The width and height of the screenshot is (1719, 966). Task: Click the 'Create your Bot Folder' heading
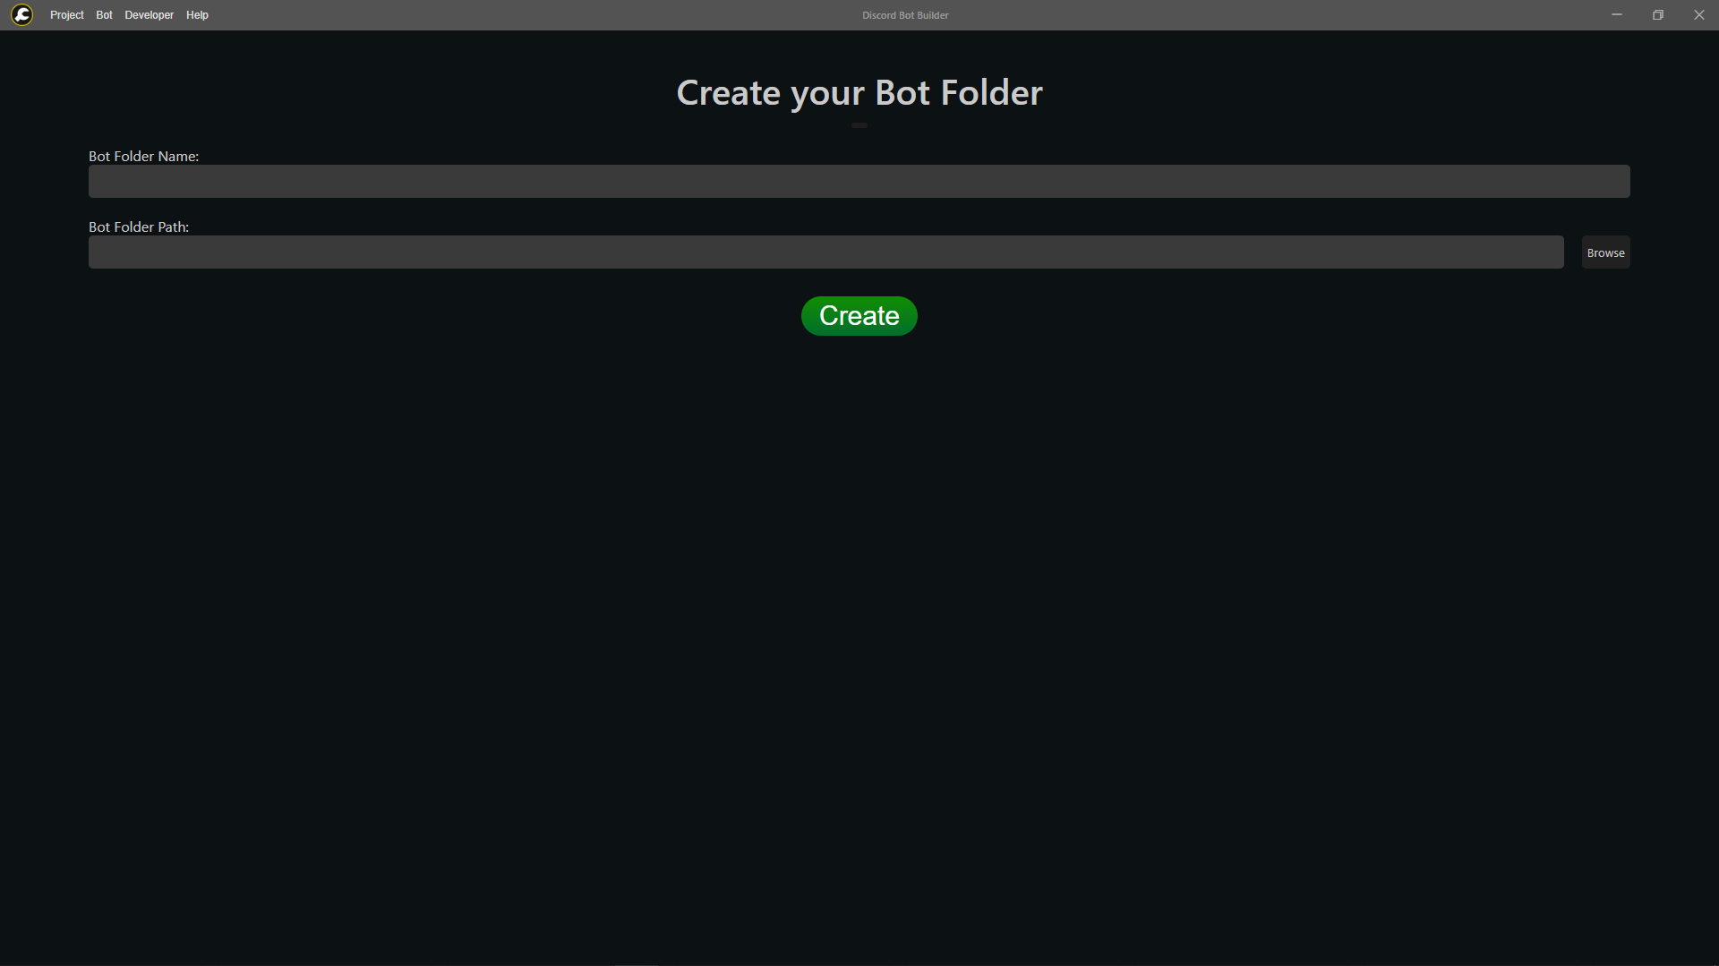click(859, 93)
